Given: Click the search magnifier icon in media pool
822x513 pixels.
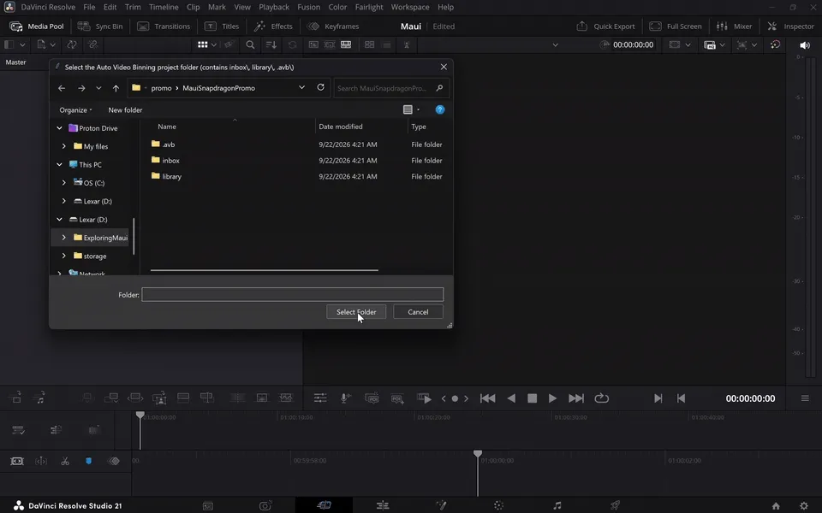Looking at the screenshot, I should pos(250,44).
